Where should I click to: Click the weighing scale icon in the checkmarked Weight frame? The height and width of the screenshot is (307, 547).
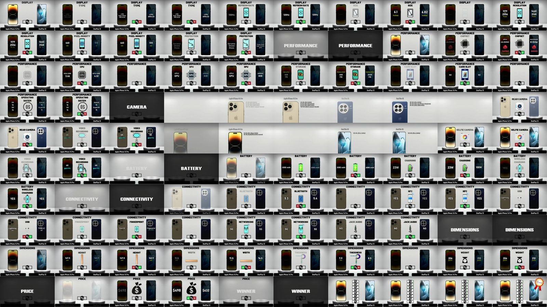[x=519, y=260]
